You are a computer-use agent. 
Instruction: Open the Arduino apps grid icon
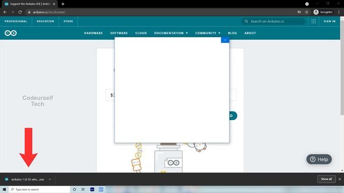[x=313, y=21]
